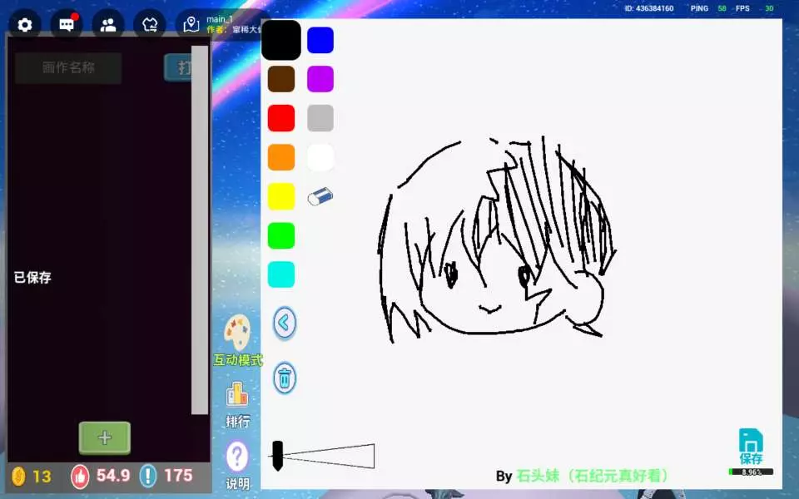Open the outfit change icon
This screenshot has width=799, height=499.
(x=149, y=24)
